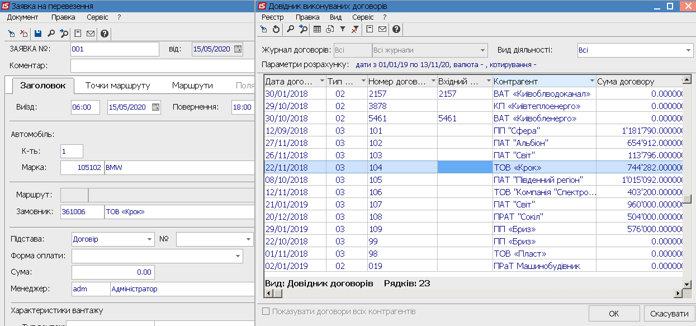Select the Заголовок tab

click(43, 86)
